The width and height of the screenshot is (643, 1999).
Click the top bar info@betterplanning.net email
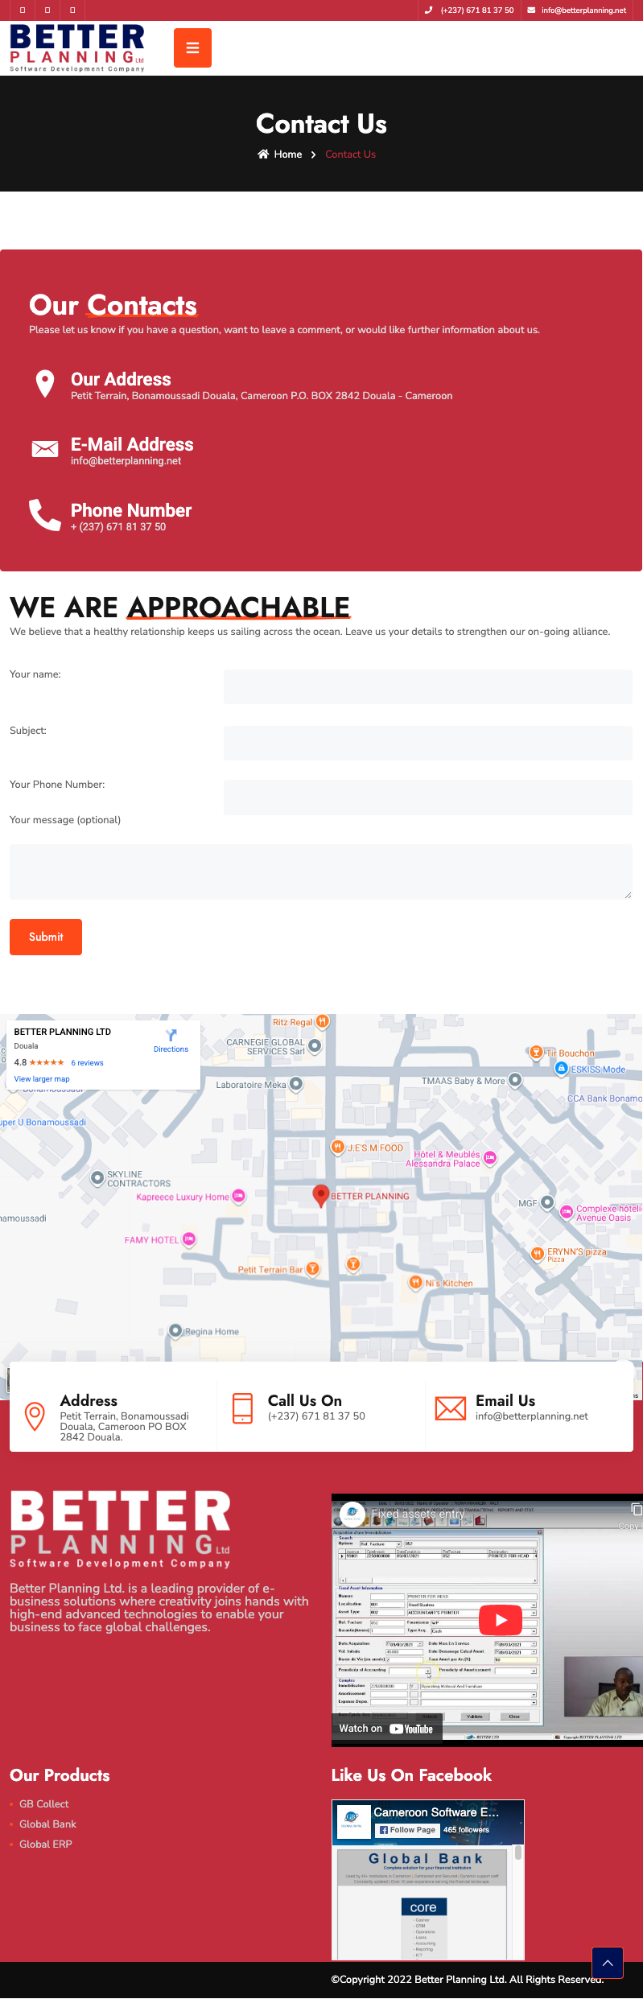pyautogui.click(x=583, y=10)
